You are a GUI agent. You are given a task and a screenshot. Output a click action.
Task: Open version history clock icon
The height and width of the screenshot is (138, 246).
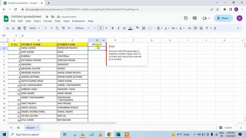(186, 18)
